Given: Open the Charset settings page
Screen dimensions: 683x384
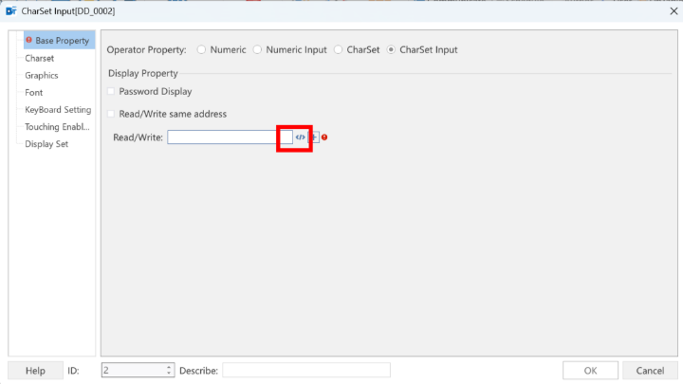Looking at the screenshot, I should 39,58.
